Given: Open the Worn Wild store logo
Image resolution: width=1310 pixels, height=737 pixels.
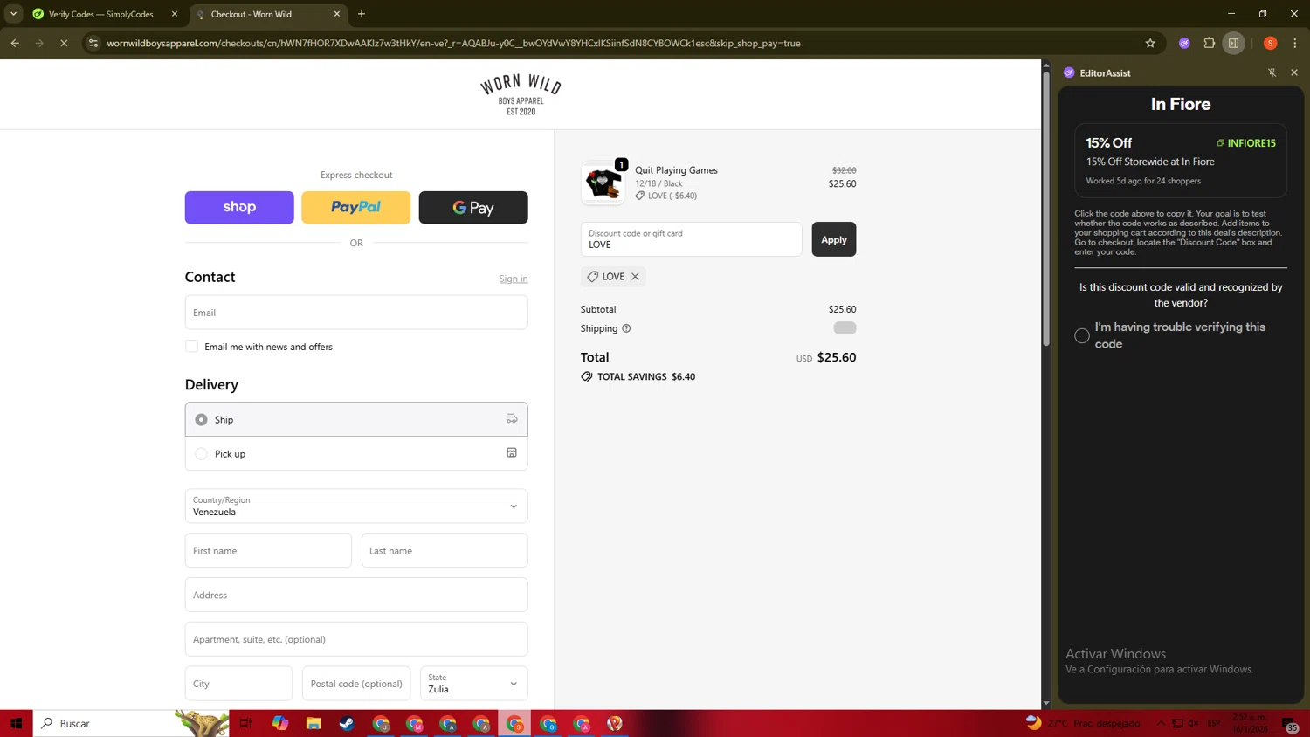Looking at the screenshot, I should [x=521, y=94].
